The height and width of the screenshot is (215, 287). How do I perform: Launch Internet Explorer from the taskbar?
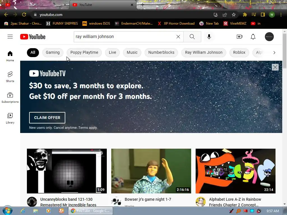tap(23, 211)
